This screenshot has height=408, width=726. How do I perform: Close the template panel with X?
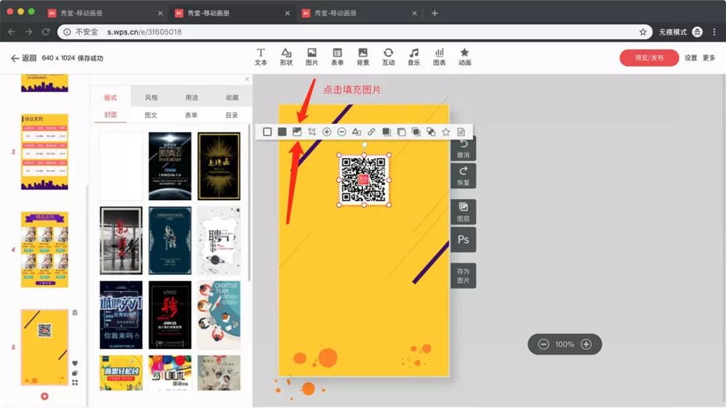[247, 79]
